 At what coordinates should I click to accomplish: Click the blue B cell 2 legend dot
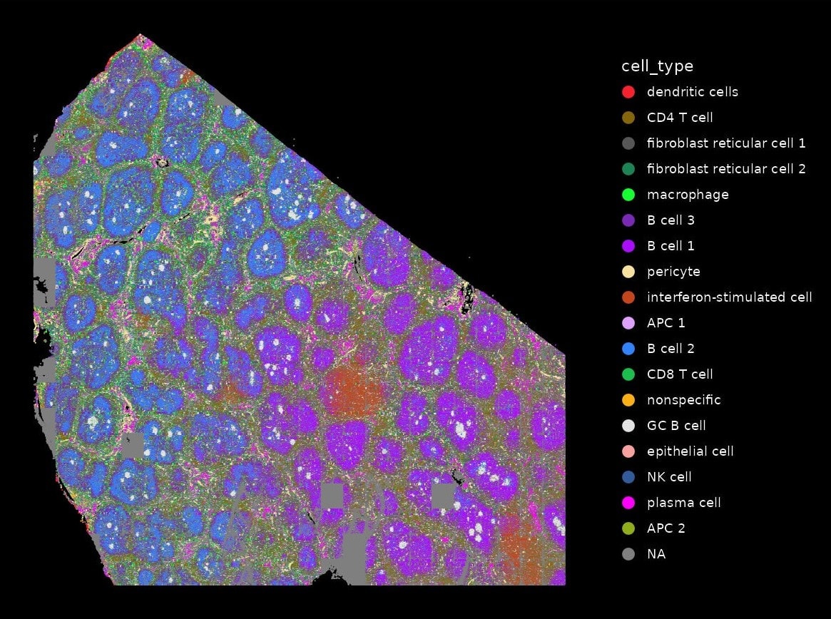(628, 349)
